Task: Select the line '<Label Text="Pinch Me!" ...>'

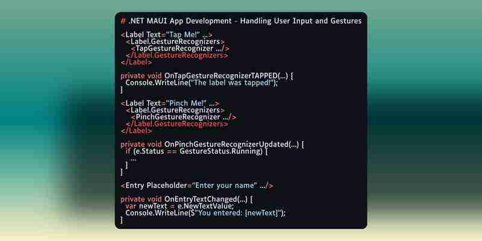Action: [x=170, y=104]
